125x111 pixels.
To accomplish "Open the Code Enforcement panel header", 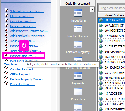I will click(78, 4).
